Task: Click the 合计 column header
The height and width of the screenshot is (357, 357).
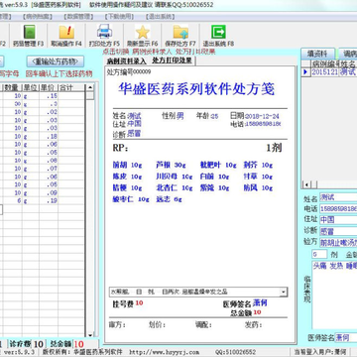Action: point(71,88)
